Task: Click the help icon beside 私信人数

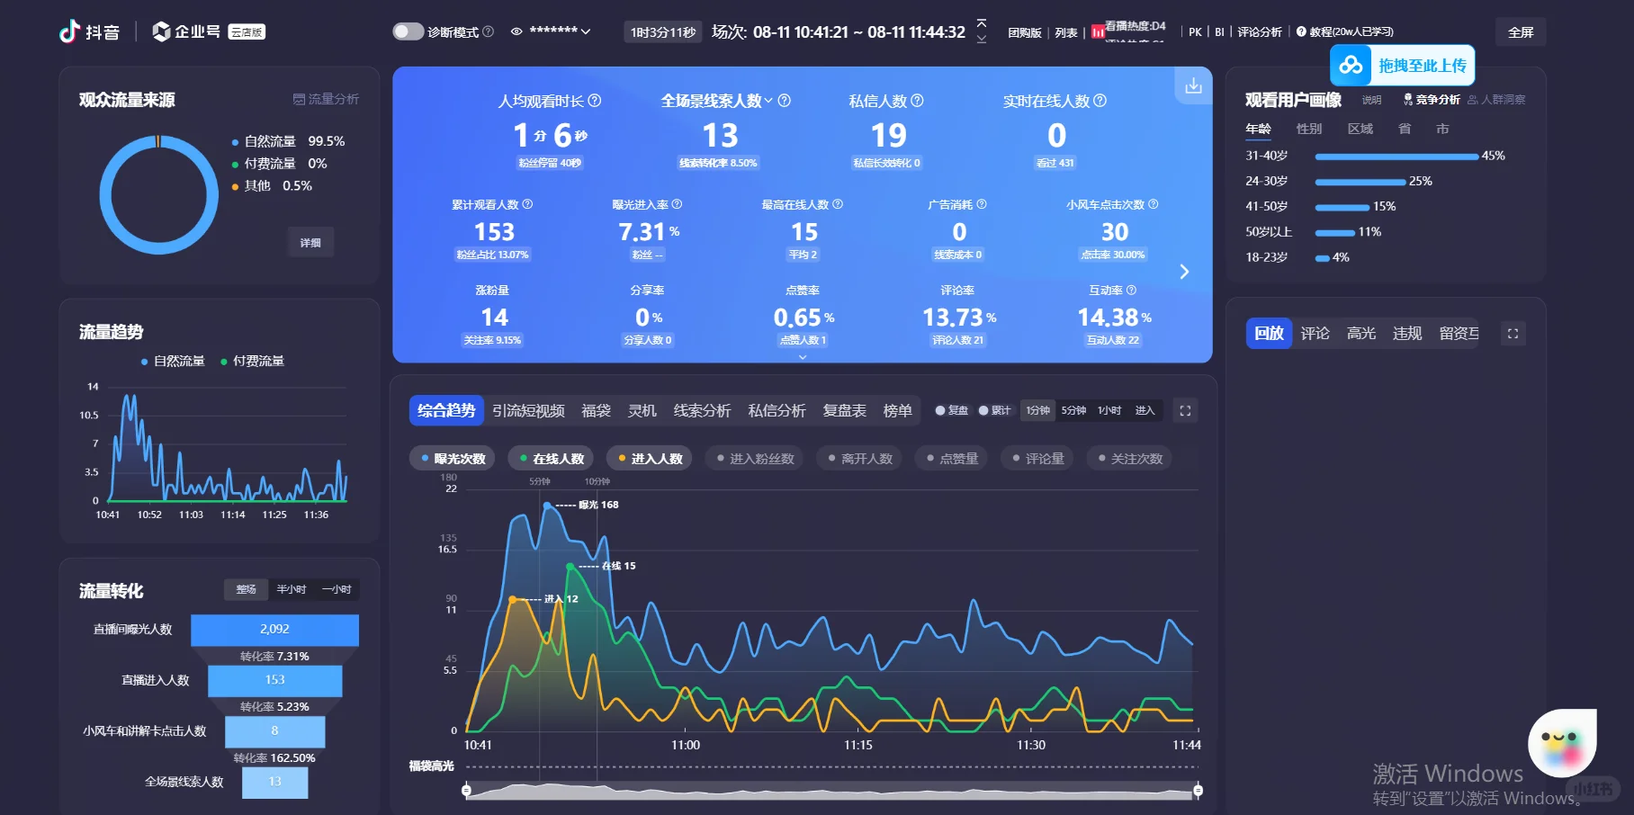Action: (x=917, y=101)
